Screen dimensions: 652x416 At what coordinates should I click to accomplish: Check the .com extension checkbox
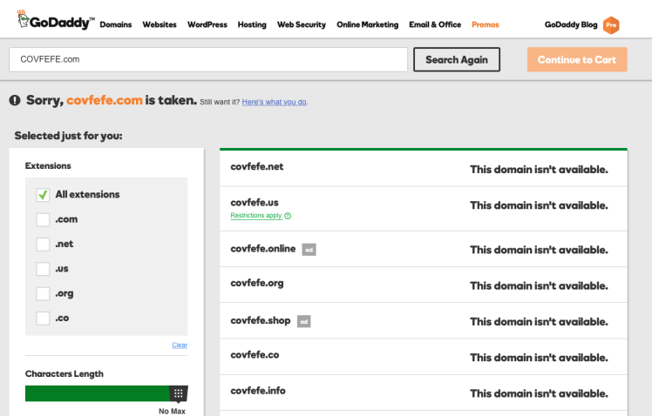43,219
